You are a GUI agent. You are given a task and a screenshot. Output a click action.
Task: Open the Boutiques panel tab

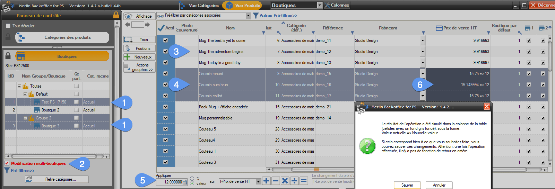[x=62, y=56]
